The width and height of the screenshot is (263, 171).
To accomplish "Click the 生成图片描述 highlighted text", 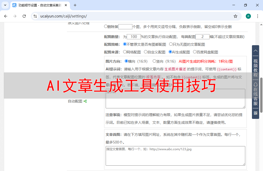I will point(175,69).
